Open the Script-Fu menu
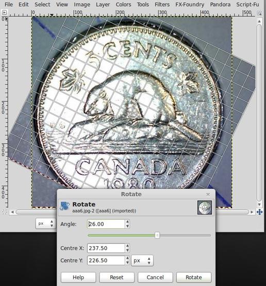This screenshot has width=266, height=286. pyautogui.click(x=247, y=4)
